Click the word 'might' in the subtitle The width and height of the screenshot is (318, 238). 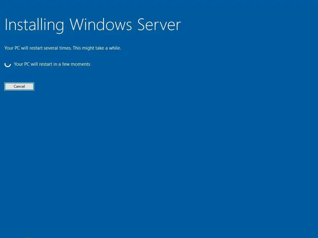coord(87,48)
